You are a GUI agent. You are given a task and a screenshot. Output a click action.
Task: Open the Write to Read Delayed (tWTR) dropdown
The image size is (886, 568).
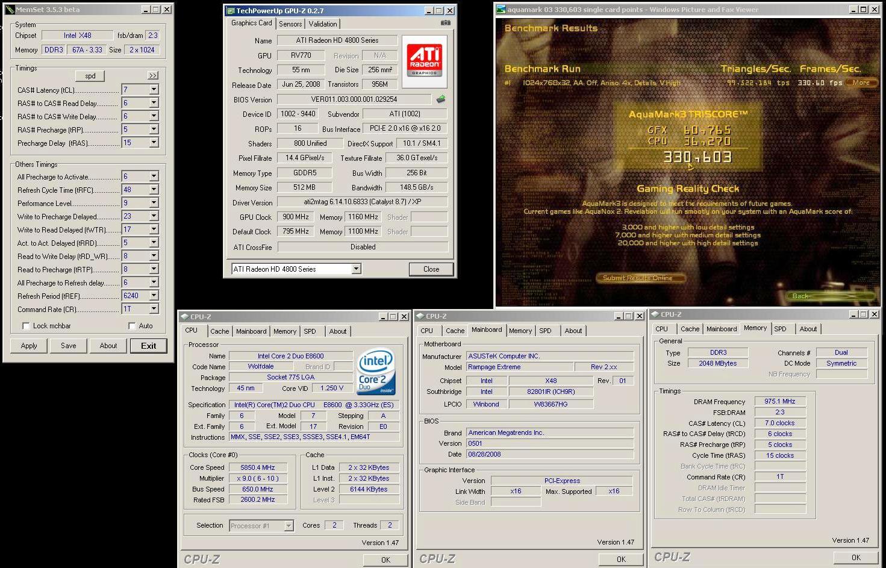click(x=154, y=229)
